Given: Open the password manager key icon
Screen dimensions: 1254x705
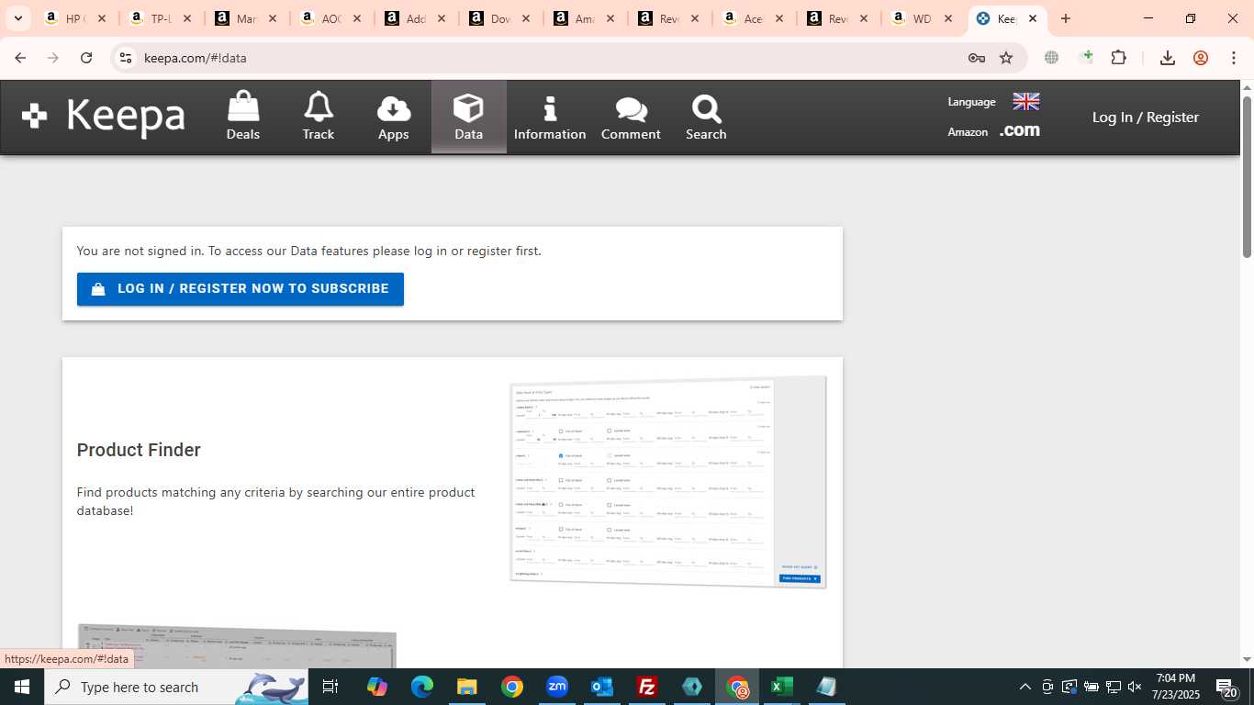Looking at the screenshot, I should [x=976, y=58].
